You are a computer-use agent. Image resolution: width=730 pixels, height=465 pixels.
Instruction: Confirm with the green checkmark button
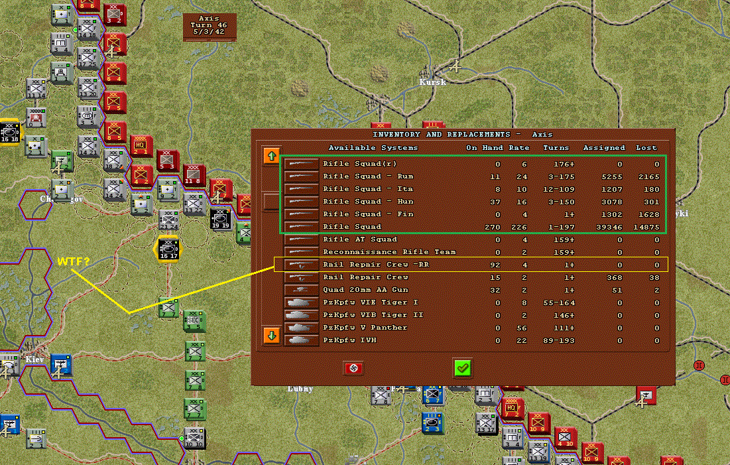(x=462, y=368)
